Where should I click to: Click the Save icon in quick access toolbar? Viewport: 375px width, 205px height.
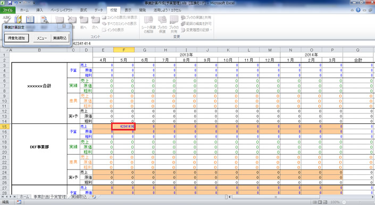[x=10, y=3]
